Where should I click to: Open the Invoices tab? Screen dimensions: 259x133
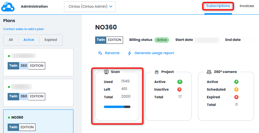[x=247, y=6]
